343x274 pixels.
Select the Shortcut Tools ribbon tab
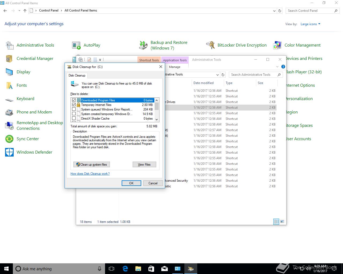(149, 60)
